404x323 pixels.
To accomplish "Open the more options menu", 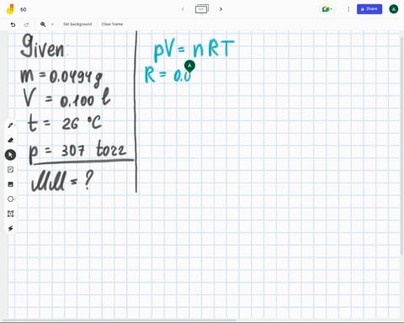I will coord(348,9).
